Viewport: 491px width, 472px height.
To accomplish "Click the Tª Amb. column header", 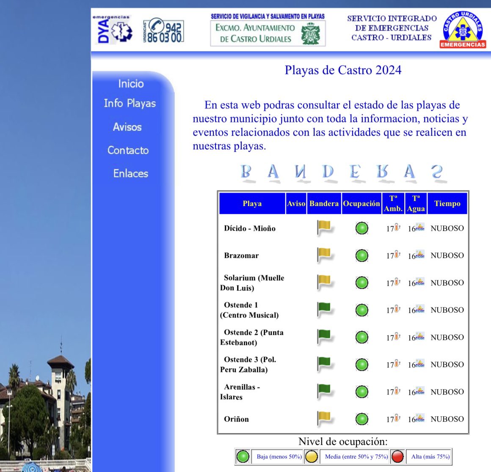I will tap(393, 203).
